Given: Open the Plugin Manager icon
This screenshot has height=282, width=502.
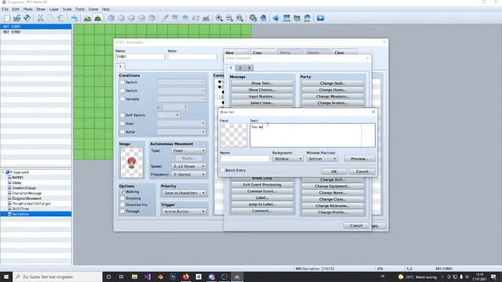Looking at the screenshot, I should [264, 18].
